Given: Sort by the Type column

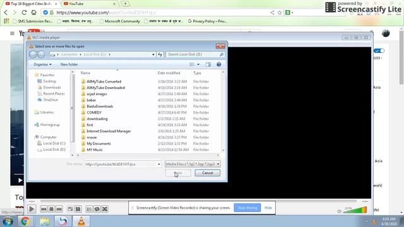Looking at the screenshot, I should coord(197,73).
